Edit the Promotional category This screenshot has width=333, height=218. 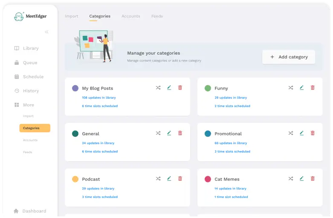pyautogui.click(x=301, y=133)
